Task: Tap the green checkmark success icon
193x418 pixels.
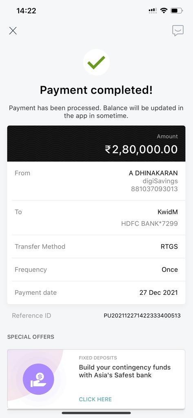Action: [x=96, y=62]
